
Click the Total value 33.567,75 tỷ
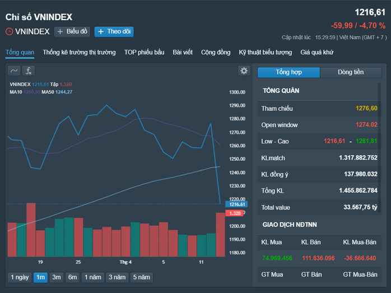(360, 207)
